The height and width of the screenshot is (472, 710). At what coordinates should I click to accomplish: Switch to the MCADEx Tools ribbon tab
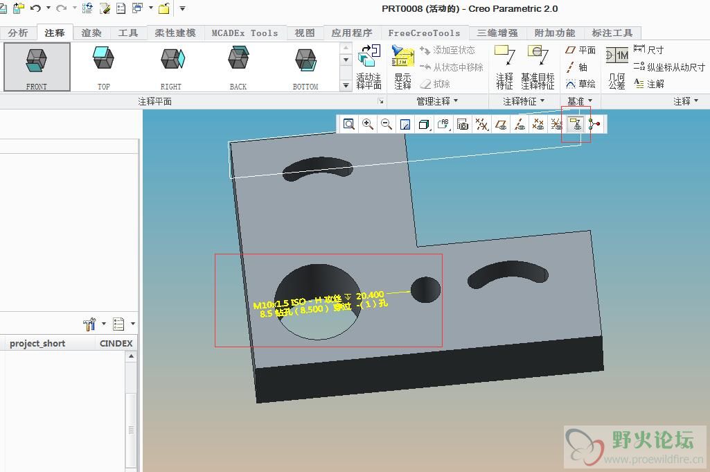245,33
